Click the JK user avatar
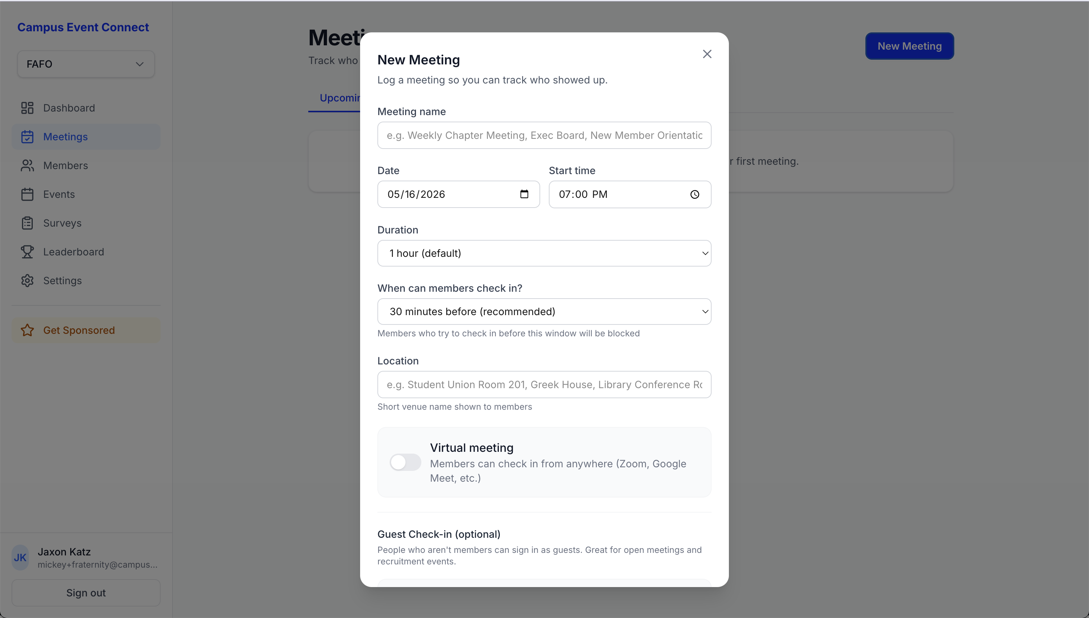This screenshot has width=1089, height=618. (x=21, y=557)
